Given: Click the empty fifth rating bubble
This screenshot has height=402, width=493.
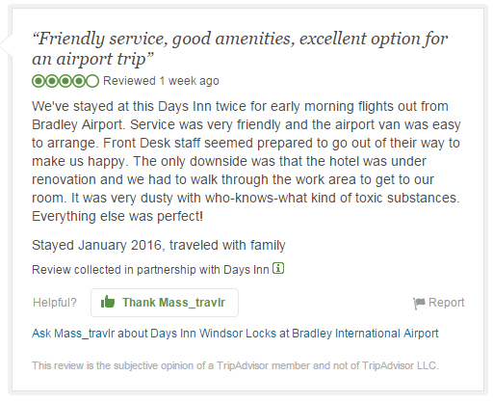Looking at the screenshot, I should pos(92,81).
